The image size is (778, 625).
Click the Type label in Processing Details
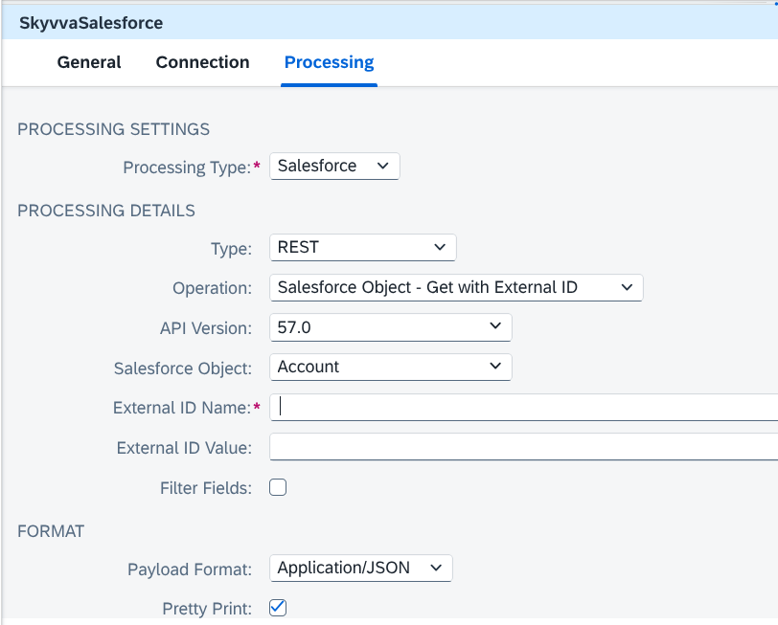click(231, 249)
